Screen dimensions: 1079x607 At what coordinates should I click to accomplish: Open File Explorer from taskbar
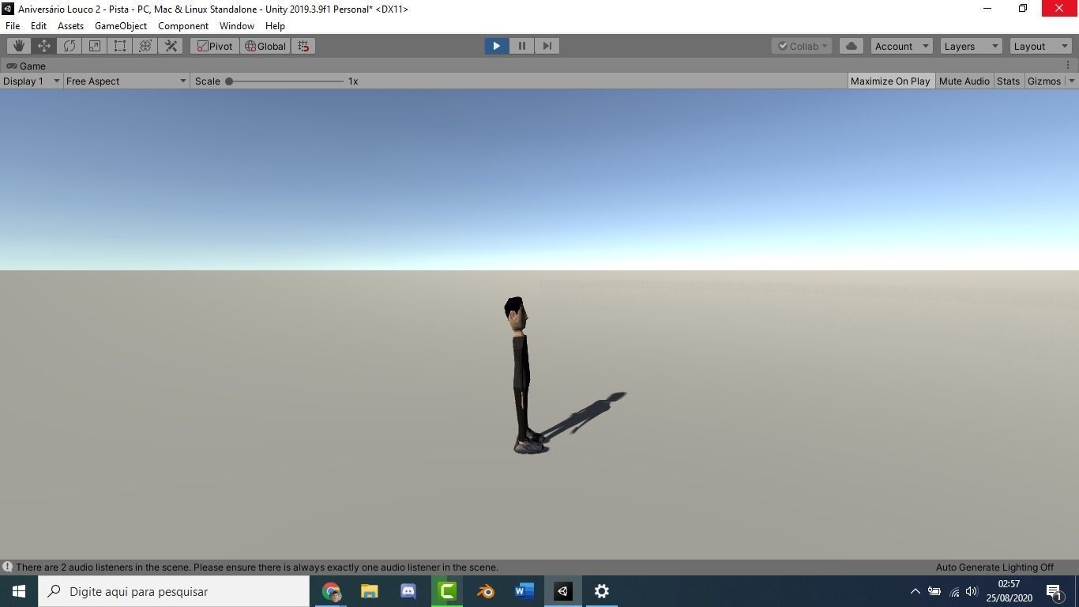tap(370, 591)
